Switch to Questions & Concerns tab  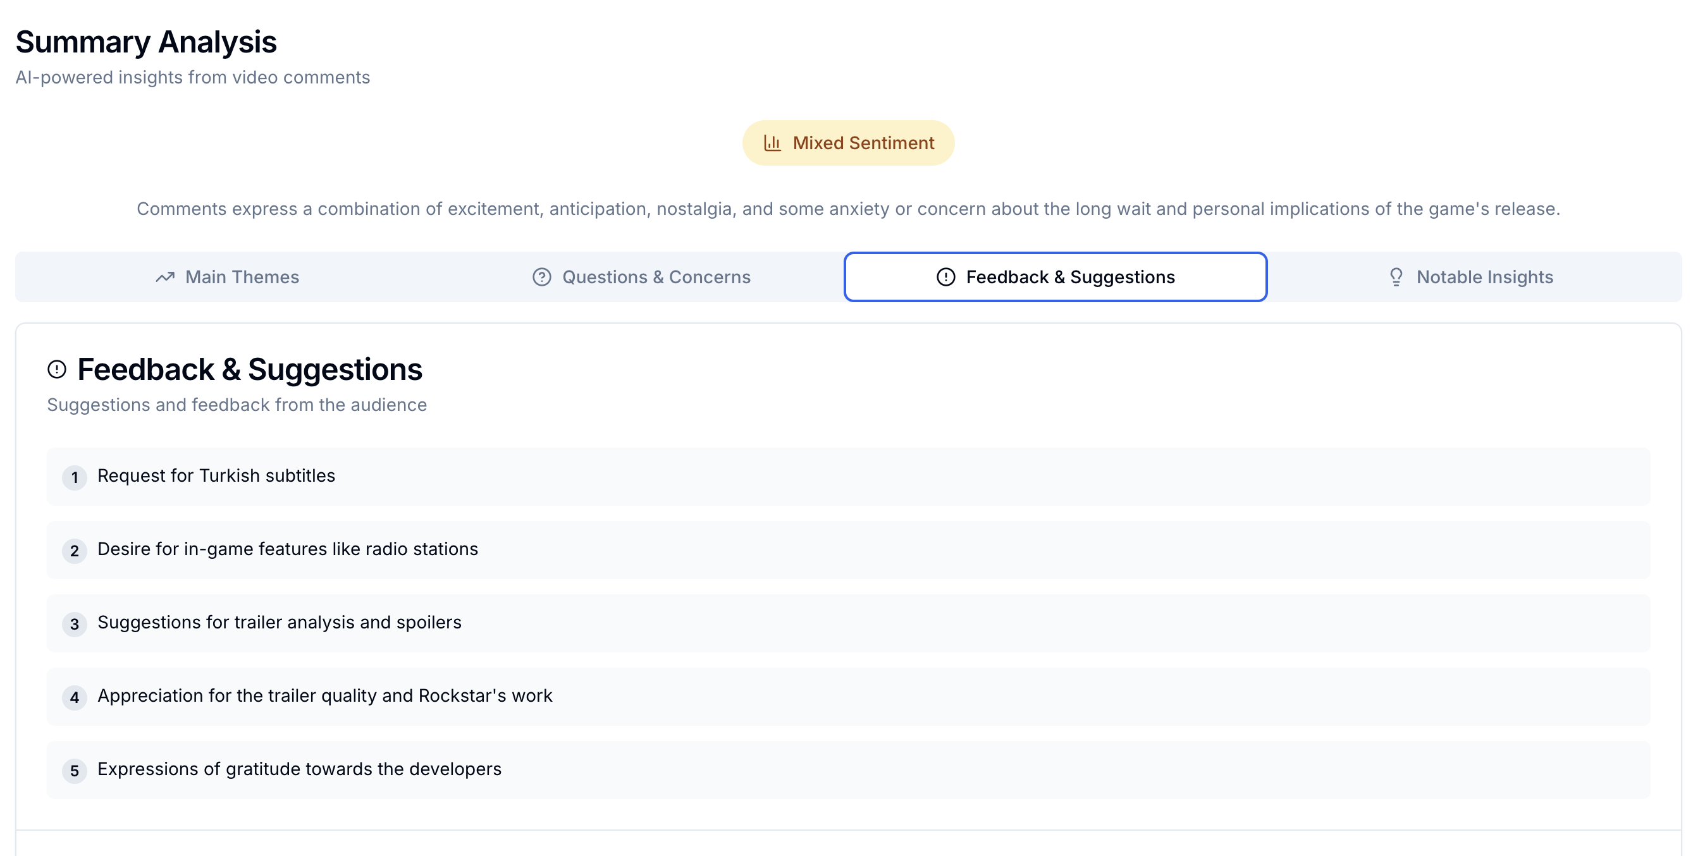[641, 277]
